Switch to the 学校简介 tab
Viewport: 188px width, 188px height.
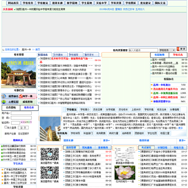[x=85, y=110]
